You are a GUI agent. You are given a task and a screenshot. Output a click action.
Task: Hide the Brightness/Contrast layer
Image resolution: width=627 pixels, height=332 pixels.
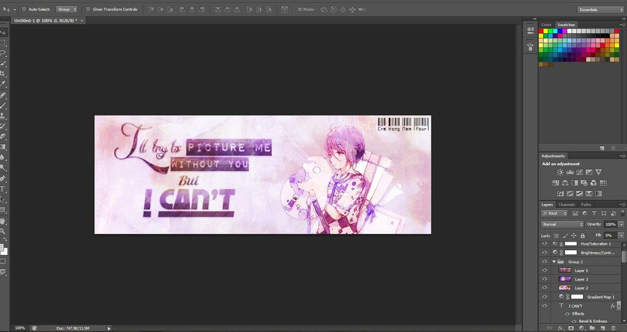tap(544, 253)
